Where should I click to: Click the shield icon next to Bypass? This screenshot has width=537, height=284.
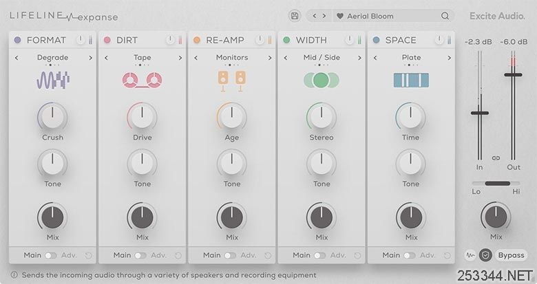pos(485,255)
